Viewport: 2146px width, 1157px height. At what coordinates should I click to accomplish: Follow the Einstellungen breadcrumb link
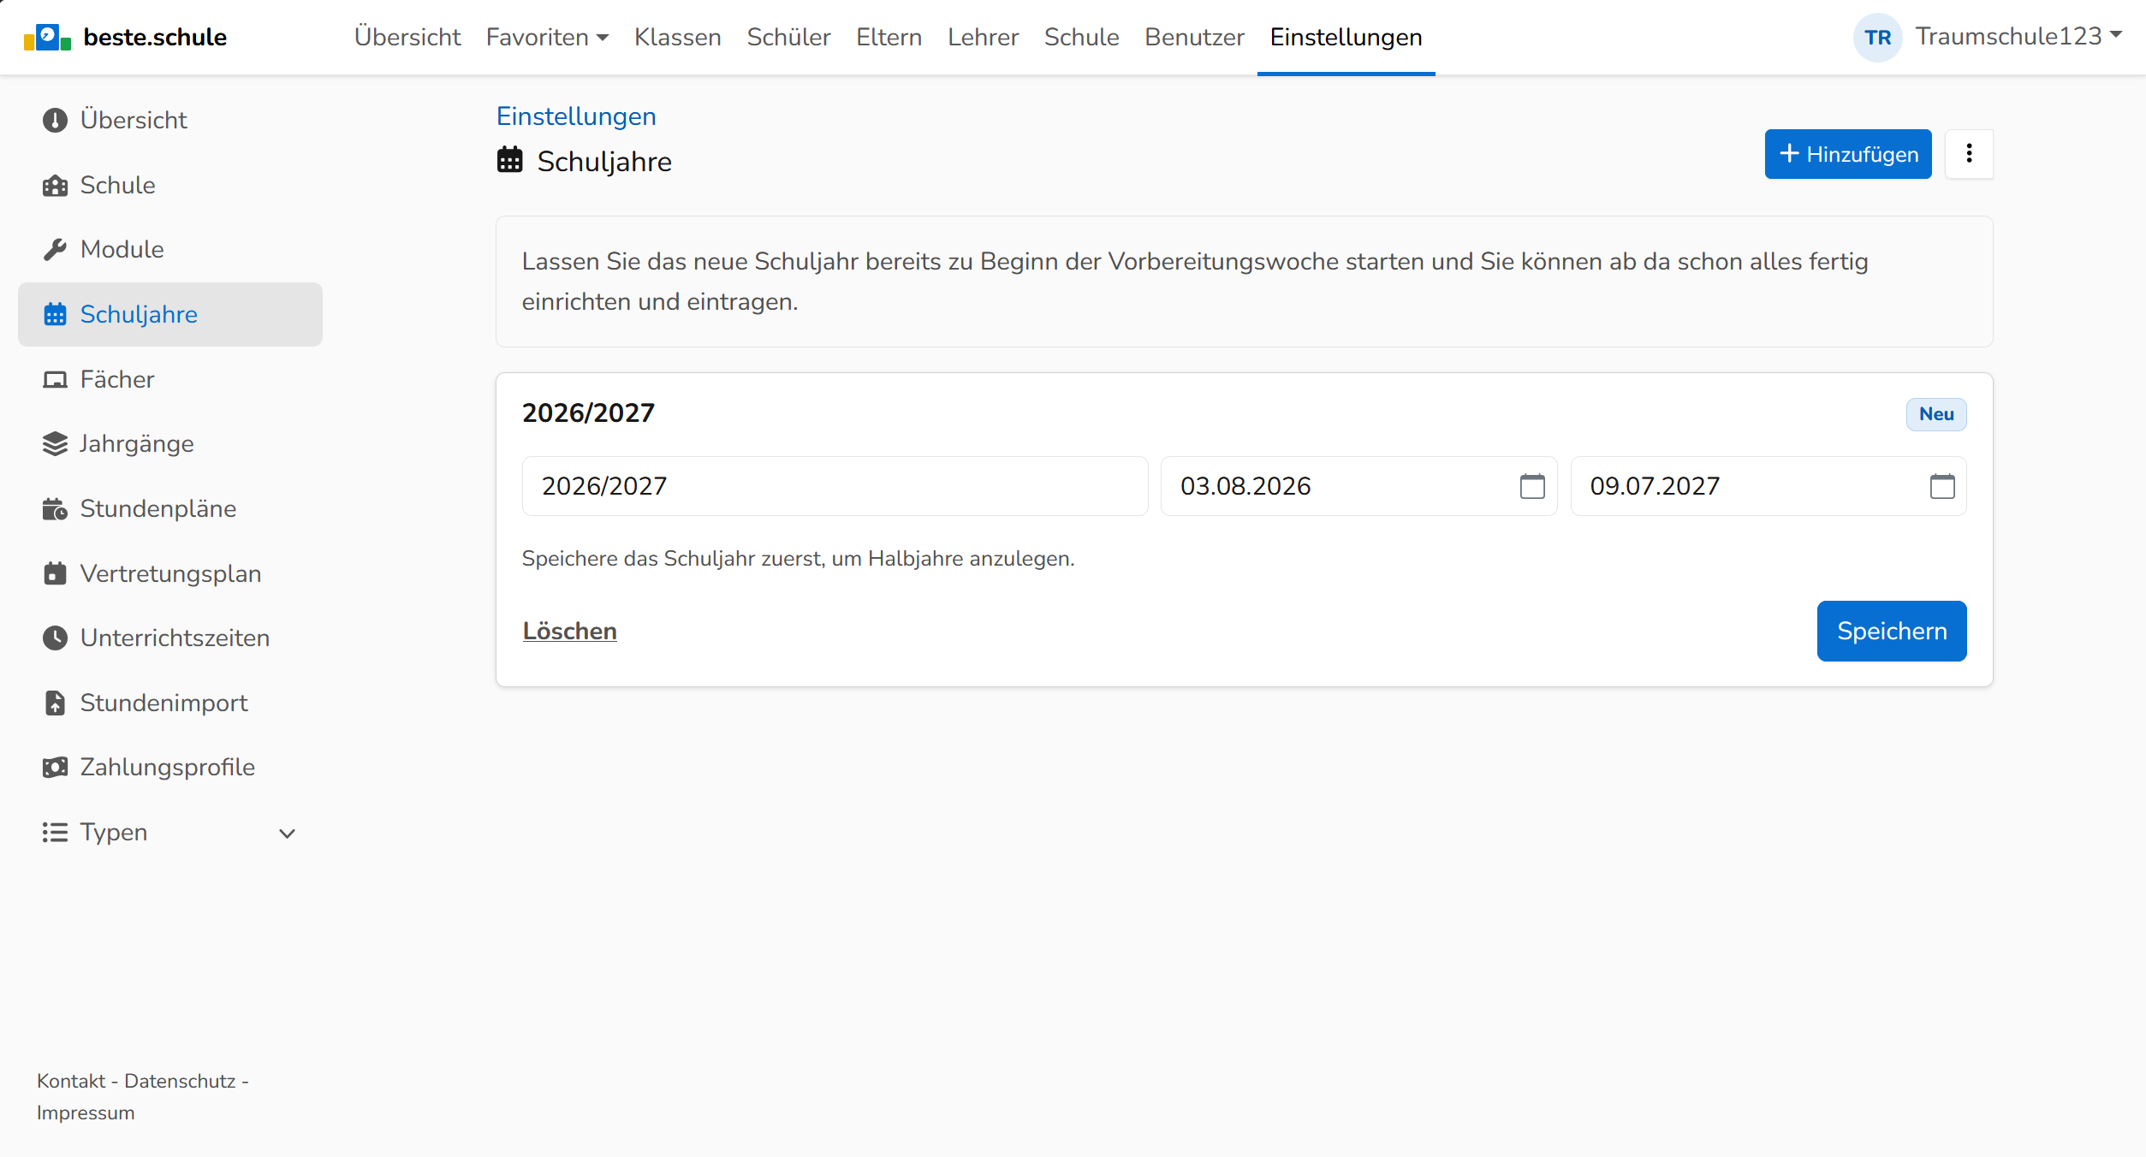coord(576,116)
